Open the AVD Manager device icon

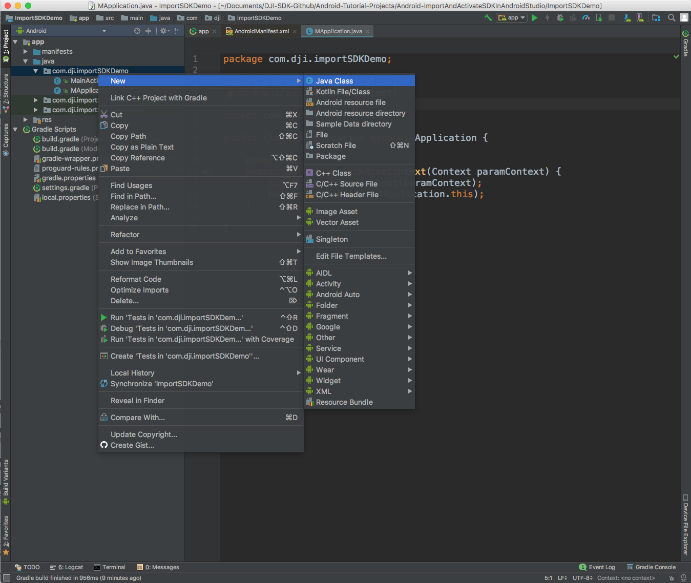coord(640,17)
